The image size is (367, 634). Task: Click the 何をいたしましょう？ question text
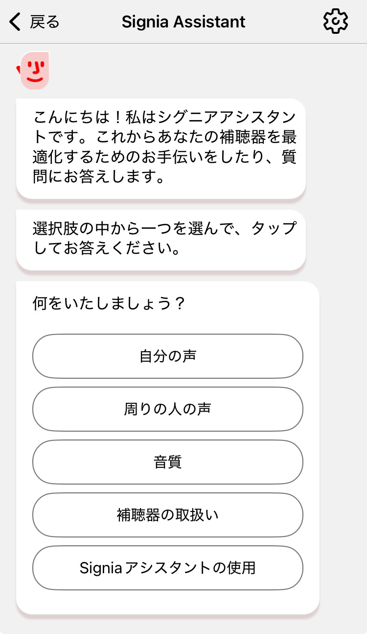109,304
